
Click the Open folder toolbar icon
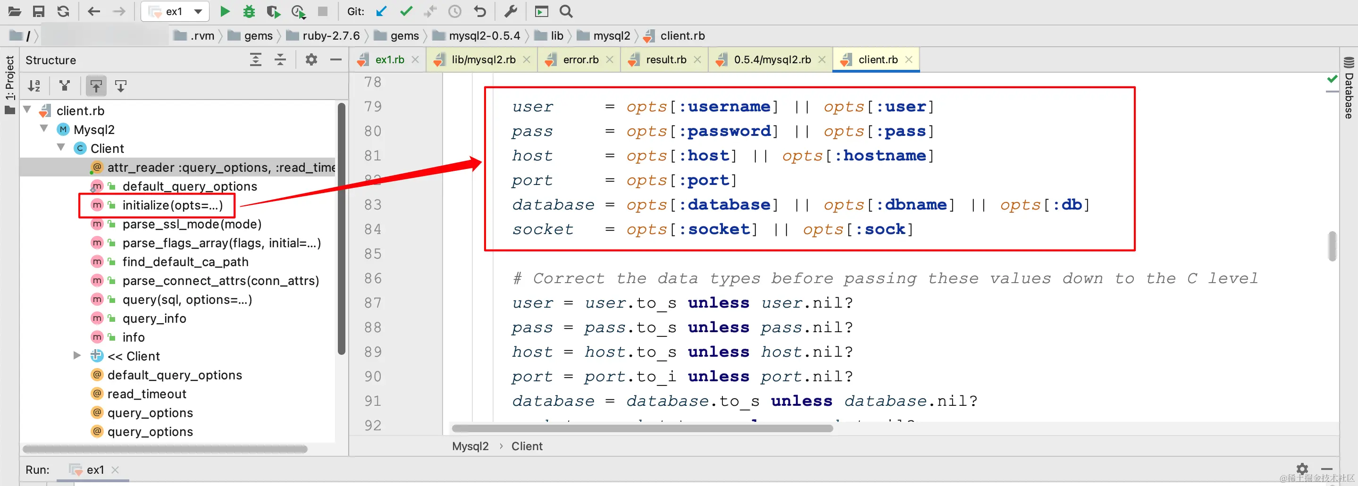click(15, 11)
